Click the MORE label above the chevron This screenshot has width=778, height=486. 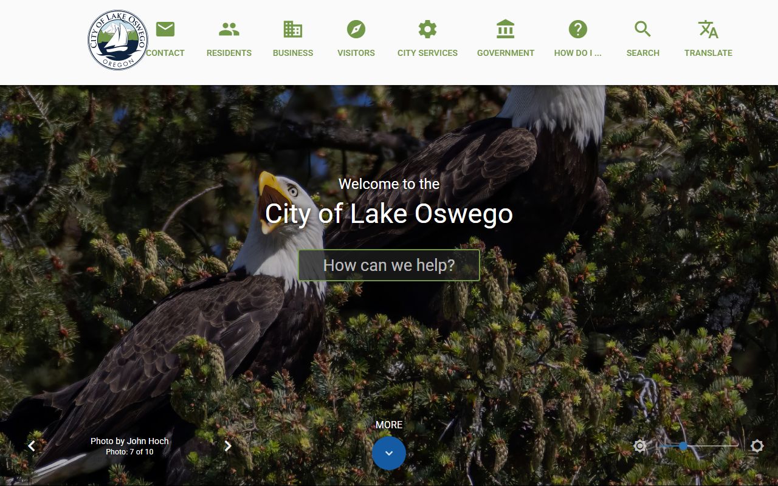pos(389,425)
